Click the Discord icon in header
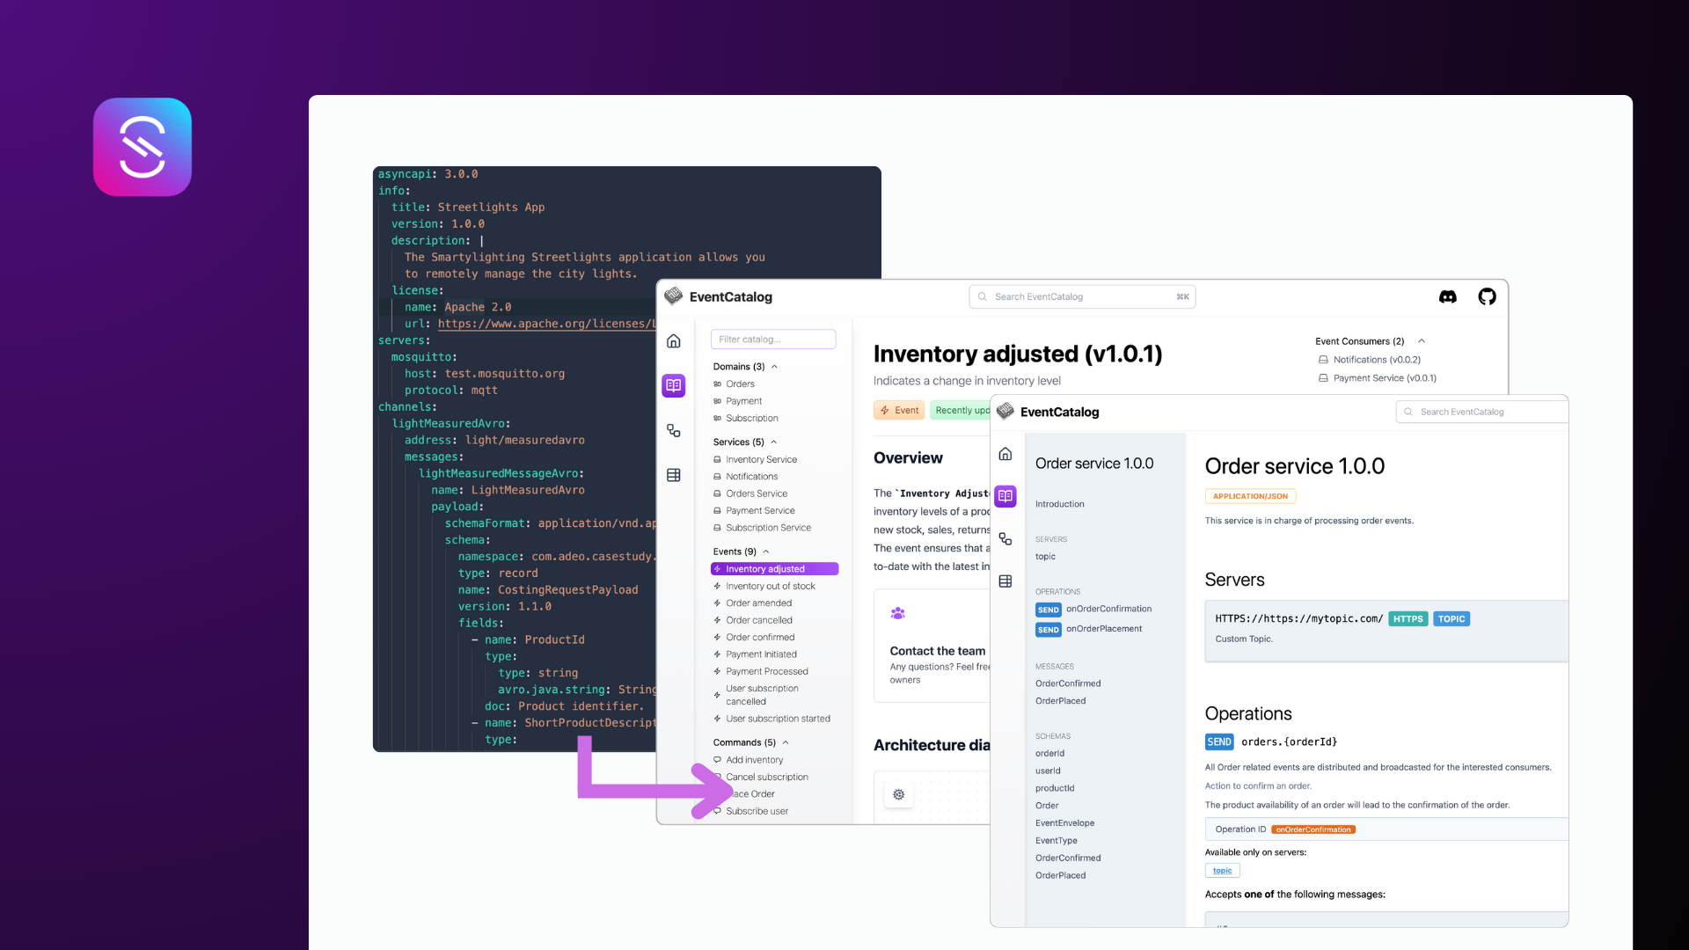 tap(1447, 297)
